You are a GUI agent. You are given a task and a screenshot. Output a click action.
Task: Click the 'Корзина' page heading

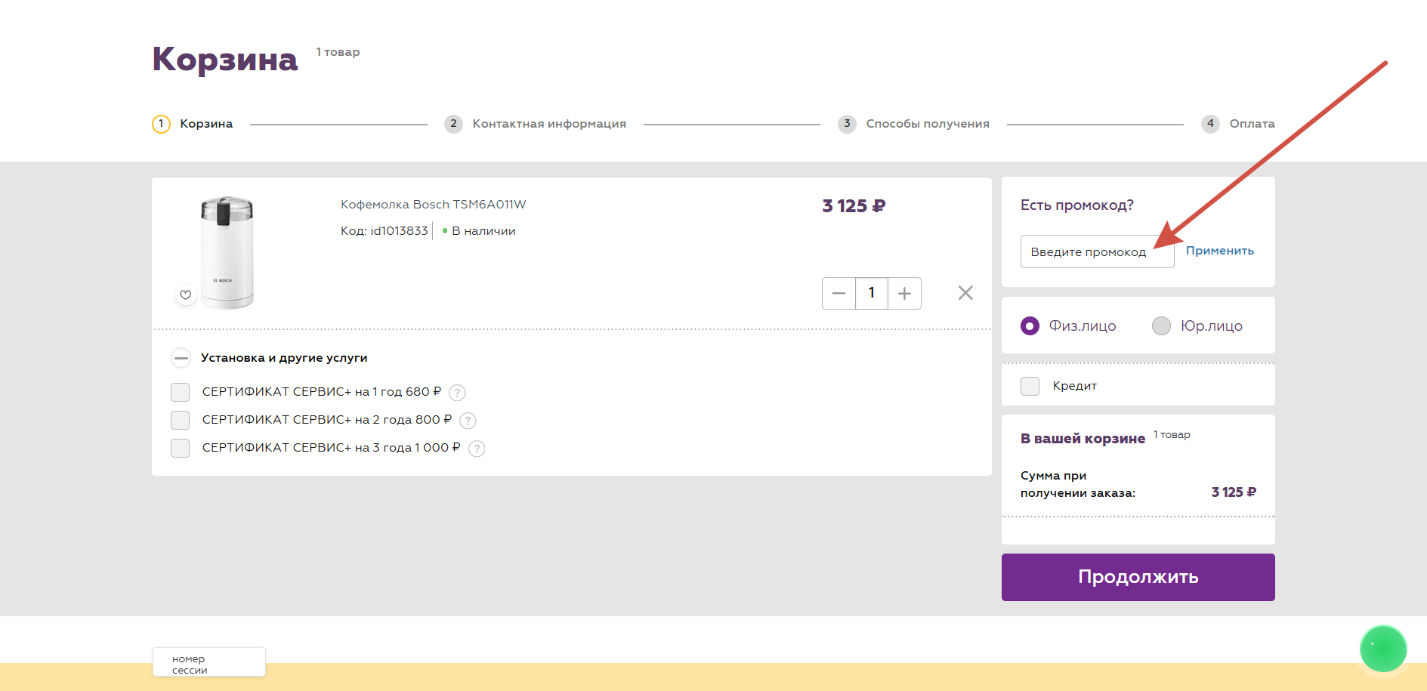[x=225, y=59]
